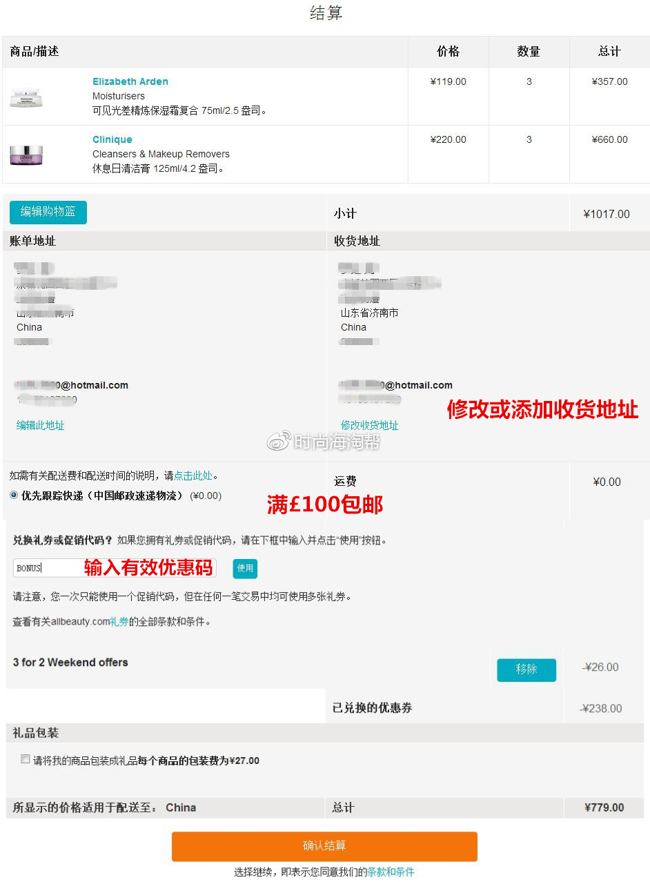Image resolution: width=650 pixels, height=882 pixels.
Task: Click the ¥220.00 price cell
Action: [448, 139]
